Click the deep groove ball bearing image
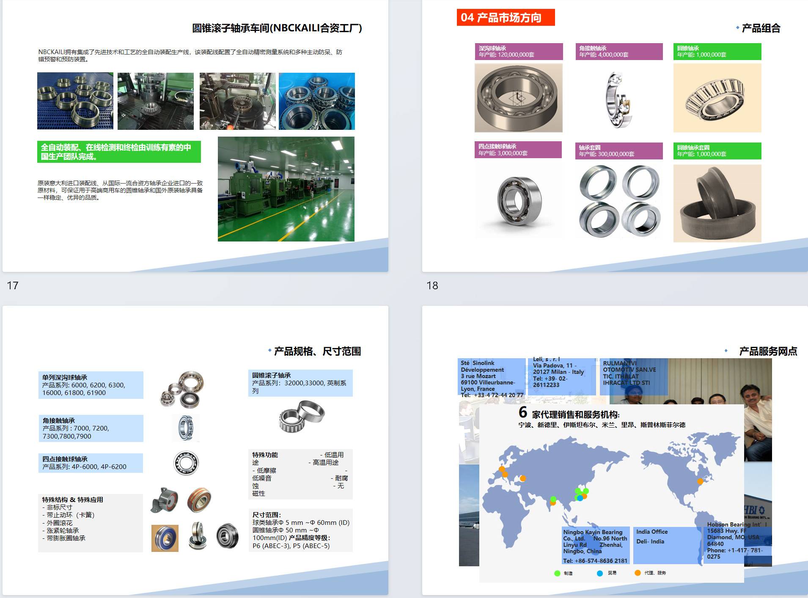 519,98
